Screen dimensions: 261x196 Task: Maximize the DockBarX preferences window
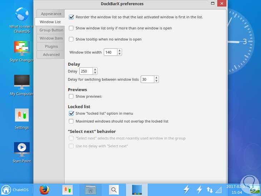[213, 3]
